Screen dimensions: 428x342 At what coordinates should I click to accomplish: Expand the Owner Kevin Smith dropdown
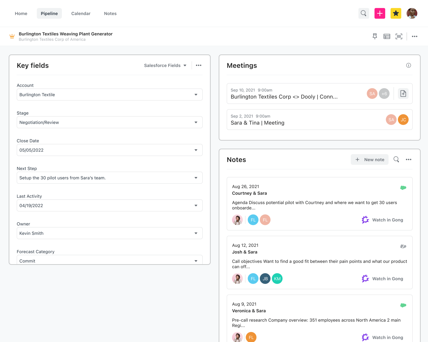pyautogui.click(x=110, y=233)
